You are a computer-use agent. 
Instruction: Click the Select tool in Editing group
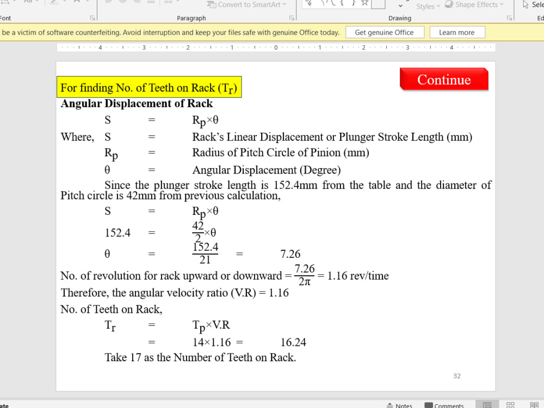[533, 4]
